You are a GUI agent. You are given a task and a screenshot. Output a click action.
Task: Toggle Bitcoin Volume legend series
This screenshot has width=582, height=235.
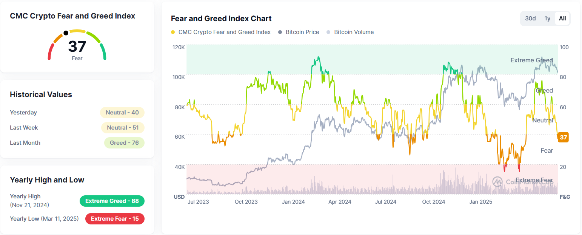[350, 32]
